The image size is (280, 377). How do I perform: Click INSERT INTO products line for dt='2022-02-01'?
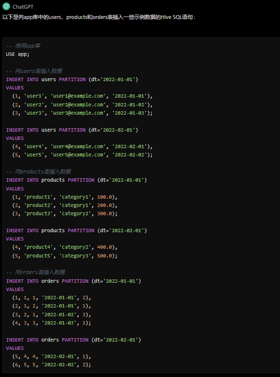point(76,230)
